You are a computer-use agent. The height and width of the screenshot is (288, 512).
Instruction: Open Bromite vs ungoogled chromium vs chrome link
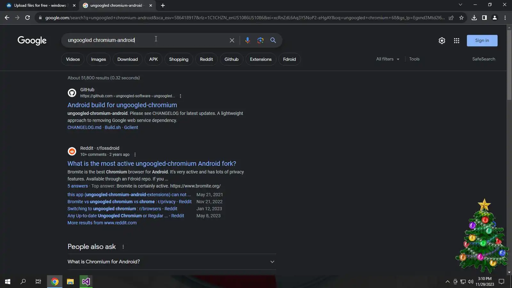(130, 202)
